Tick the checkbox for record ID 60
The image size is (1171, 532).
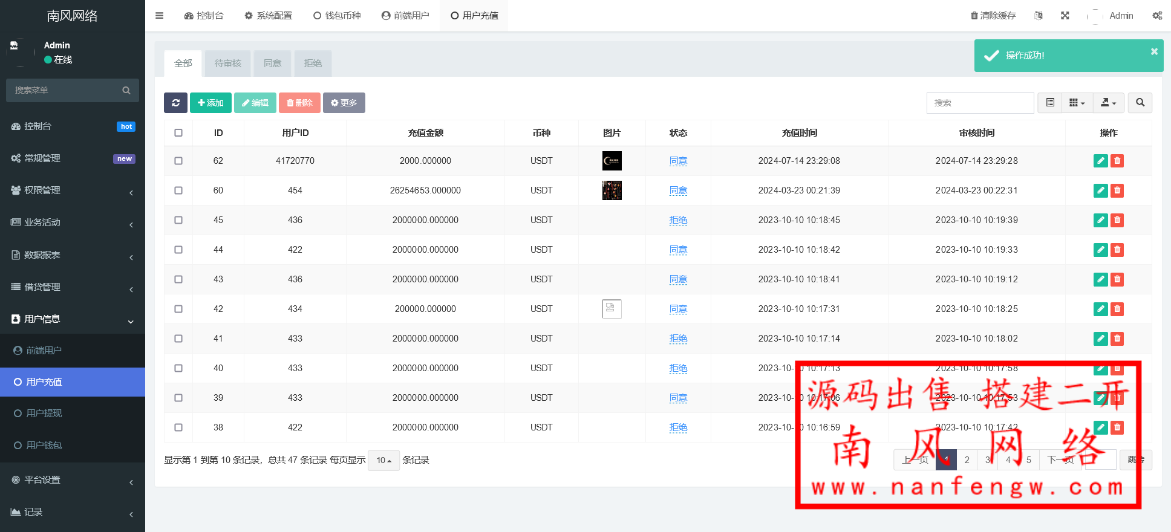[178, 190]
